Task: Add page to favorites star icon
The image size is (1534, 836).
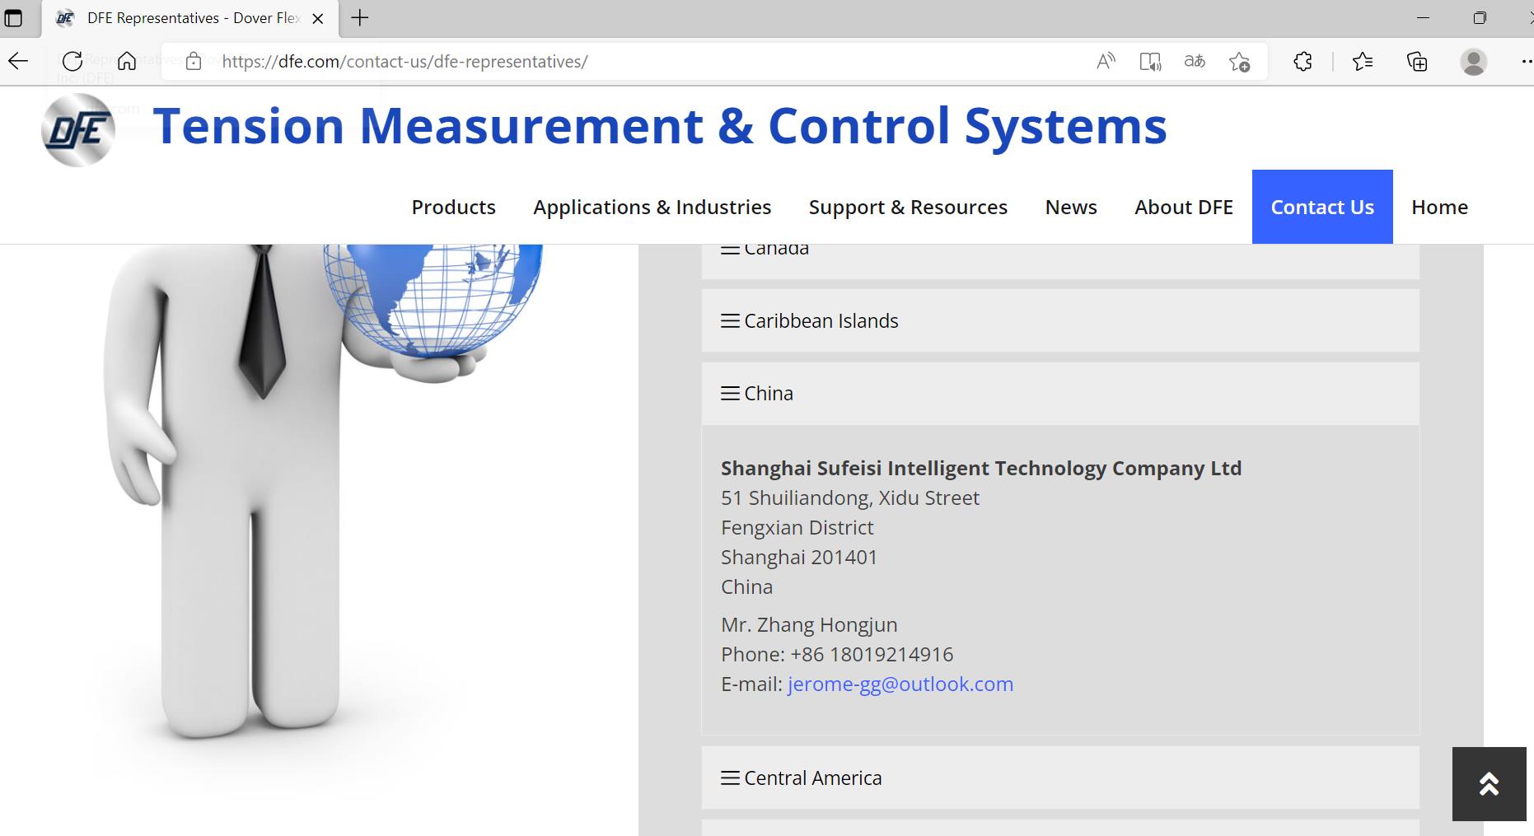Action: pos(1239,61)
